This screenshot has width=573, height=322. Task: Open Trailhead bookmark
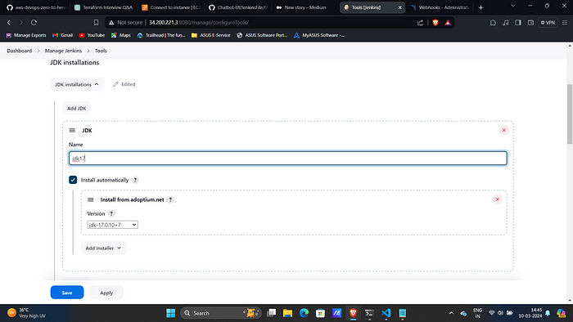pyautogui.click(x=161, y=35)
